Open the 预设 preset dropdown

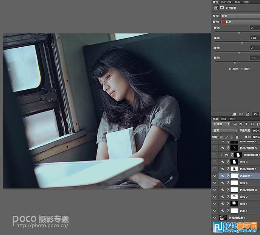coord(240,16)
